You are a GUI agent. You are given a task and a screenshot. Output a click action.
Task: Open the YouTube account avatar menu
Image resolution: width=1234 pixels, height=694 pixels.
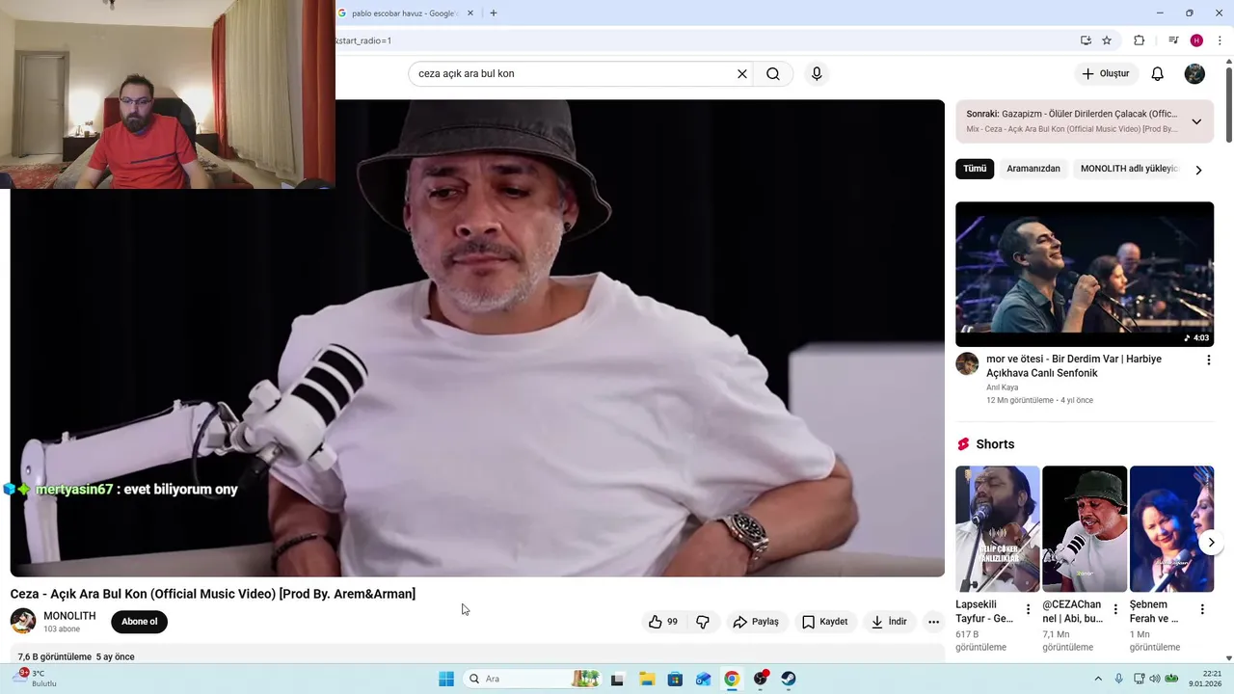click(x=1194, y=74)
